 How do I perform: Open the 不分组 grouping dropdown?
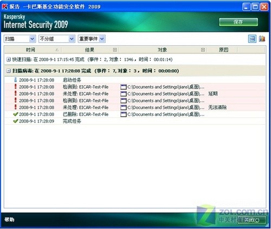click(x=57, y=39)
